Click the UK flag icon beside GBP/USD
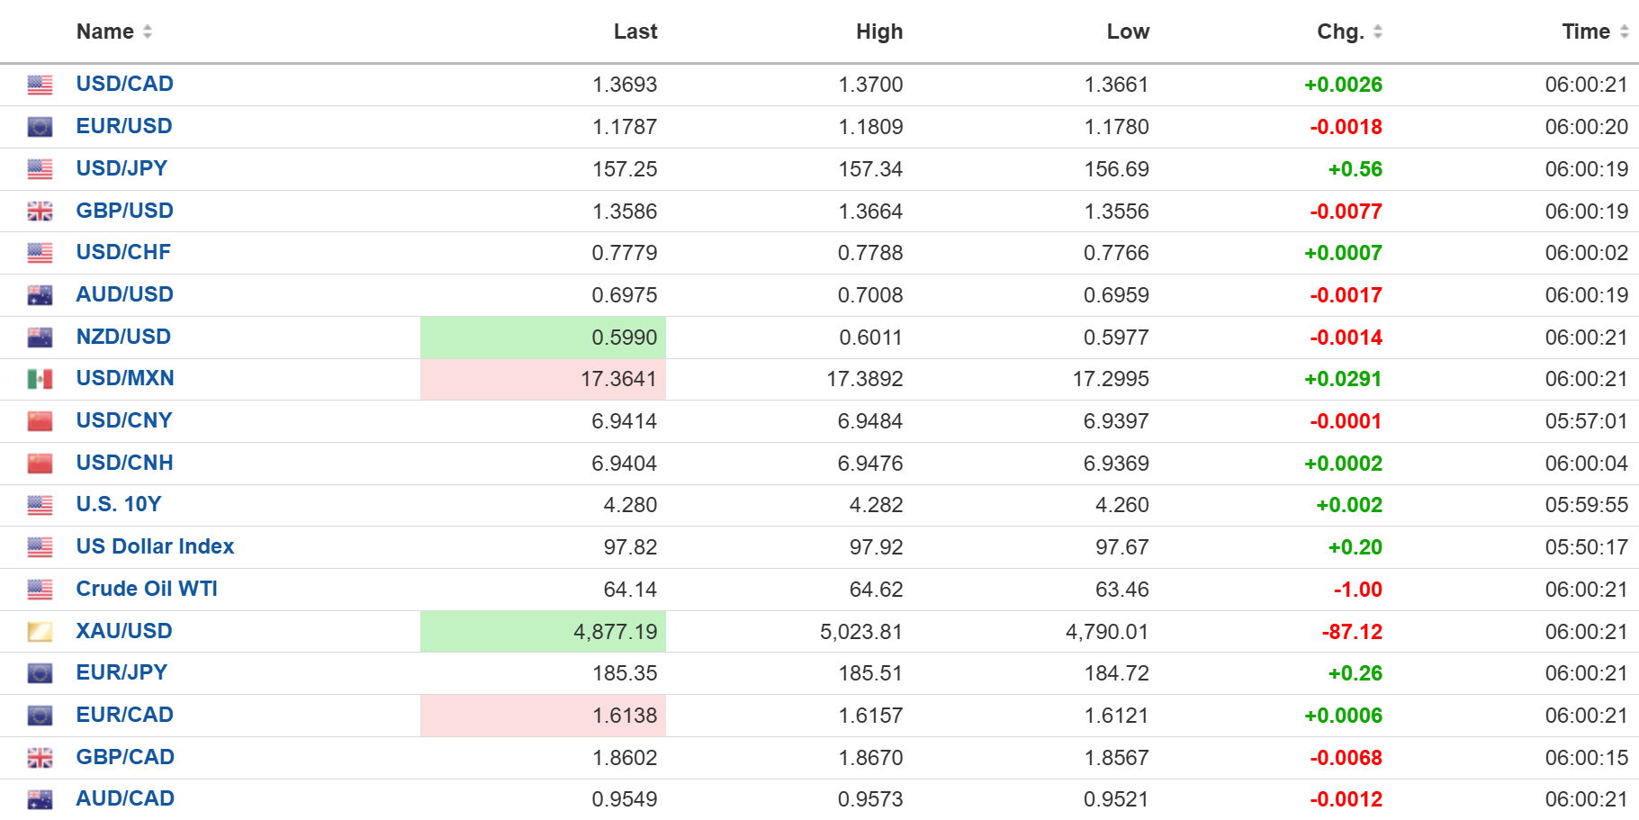The height and width of the screenshot is (820, 1639). point(40,212)
